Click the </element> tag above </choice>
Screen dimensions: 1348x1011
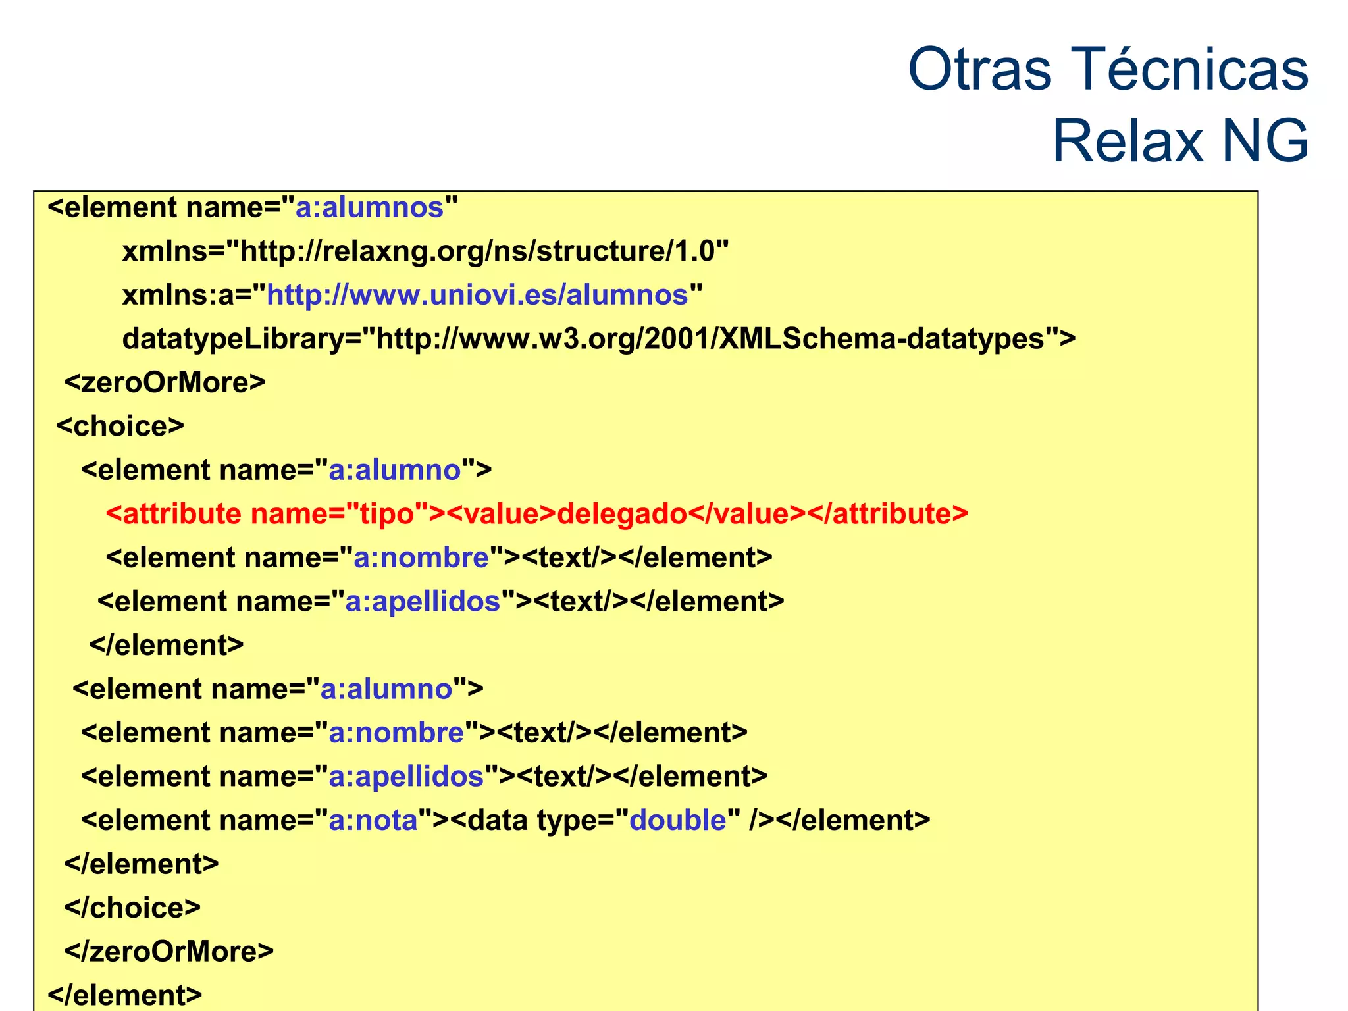pyautogui.click(x=142, y=864)
